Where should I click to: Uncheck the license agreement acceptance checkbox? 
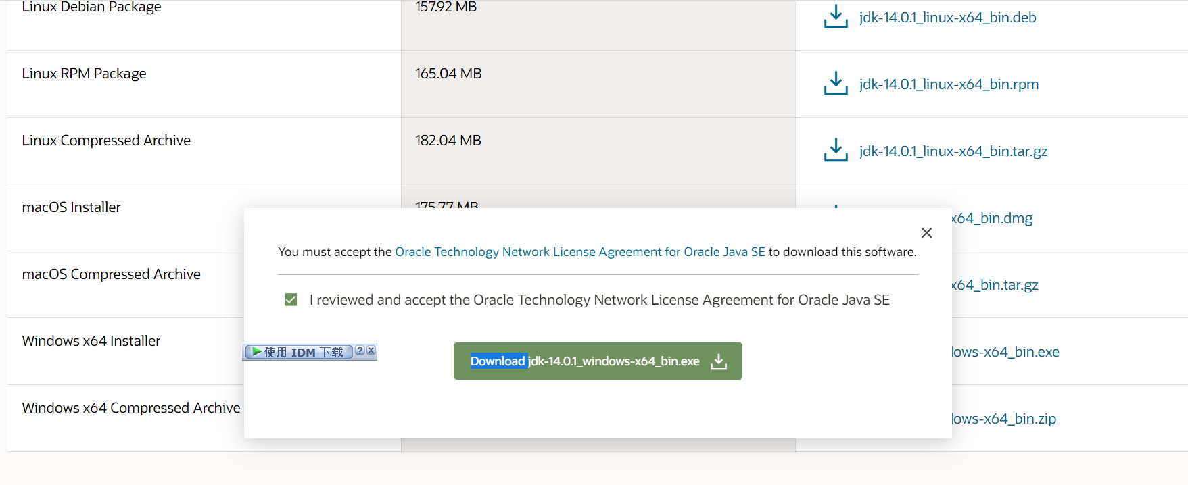291,299
